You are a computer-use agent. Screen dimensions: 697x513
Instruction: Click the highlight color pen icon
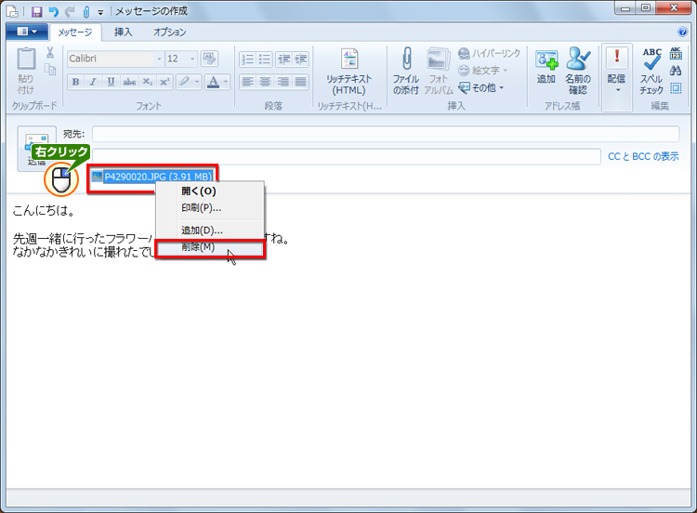pos(184,82)
